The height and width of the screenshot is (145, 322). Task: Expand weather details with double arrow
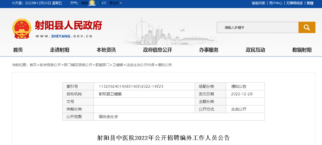click(x=121, y=3)
